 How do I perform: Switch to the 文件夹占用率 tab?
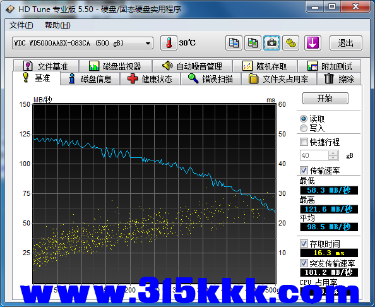[x=279, y=79]
